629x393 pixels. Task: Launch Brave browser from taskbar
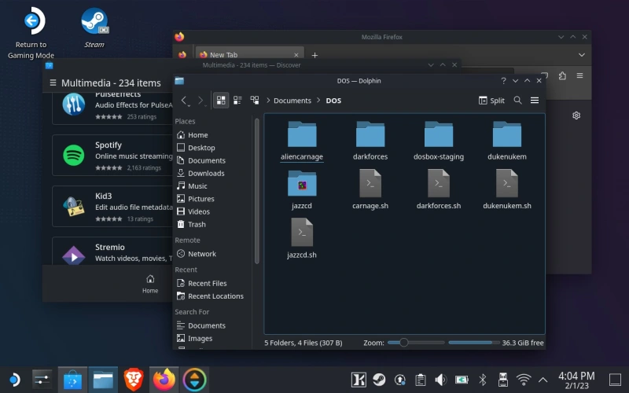(133, 380)
